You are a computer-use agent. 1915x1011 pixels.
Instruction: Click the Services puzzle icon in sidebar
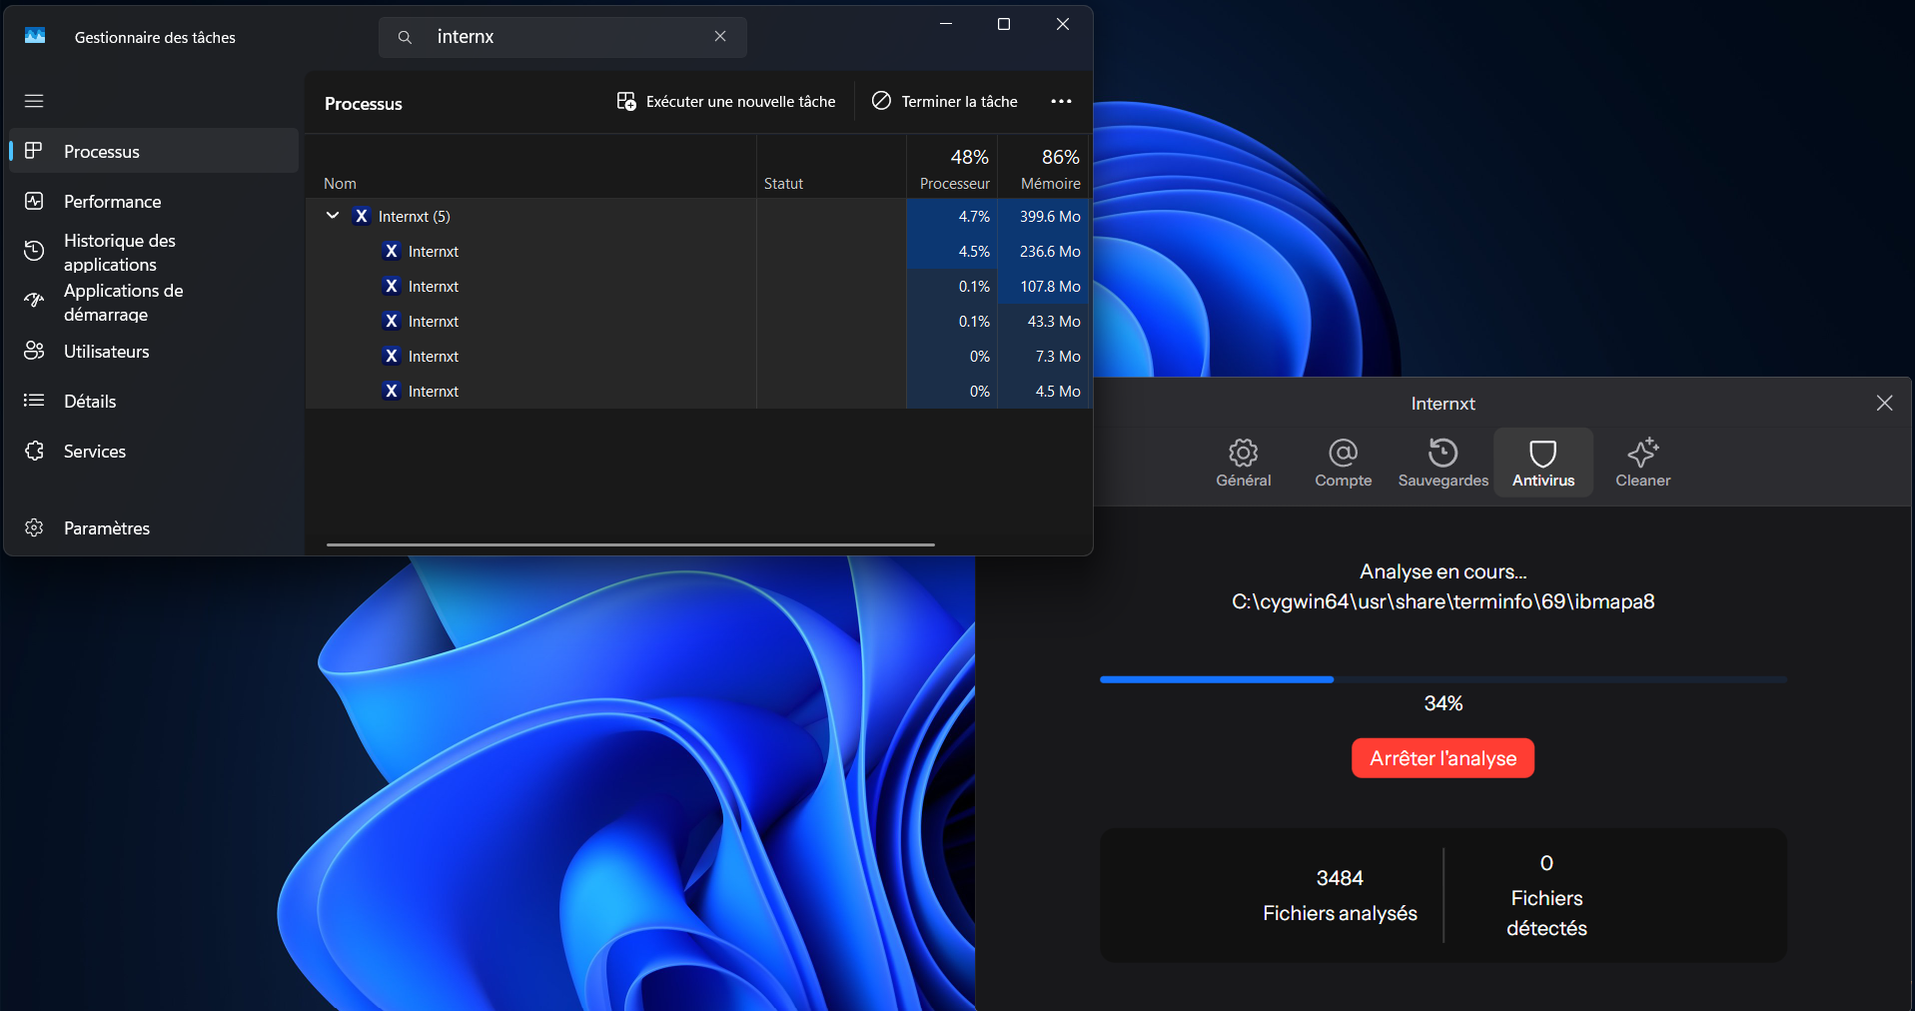(34, 451)
